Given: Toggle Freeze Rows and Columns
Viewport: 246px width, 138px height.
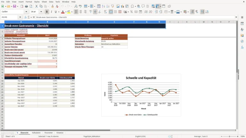Looking at the screenshot, I should [157, 6].
